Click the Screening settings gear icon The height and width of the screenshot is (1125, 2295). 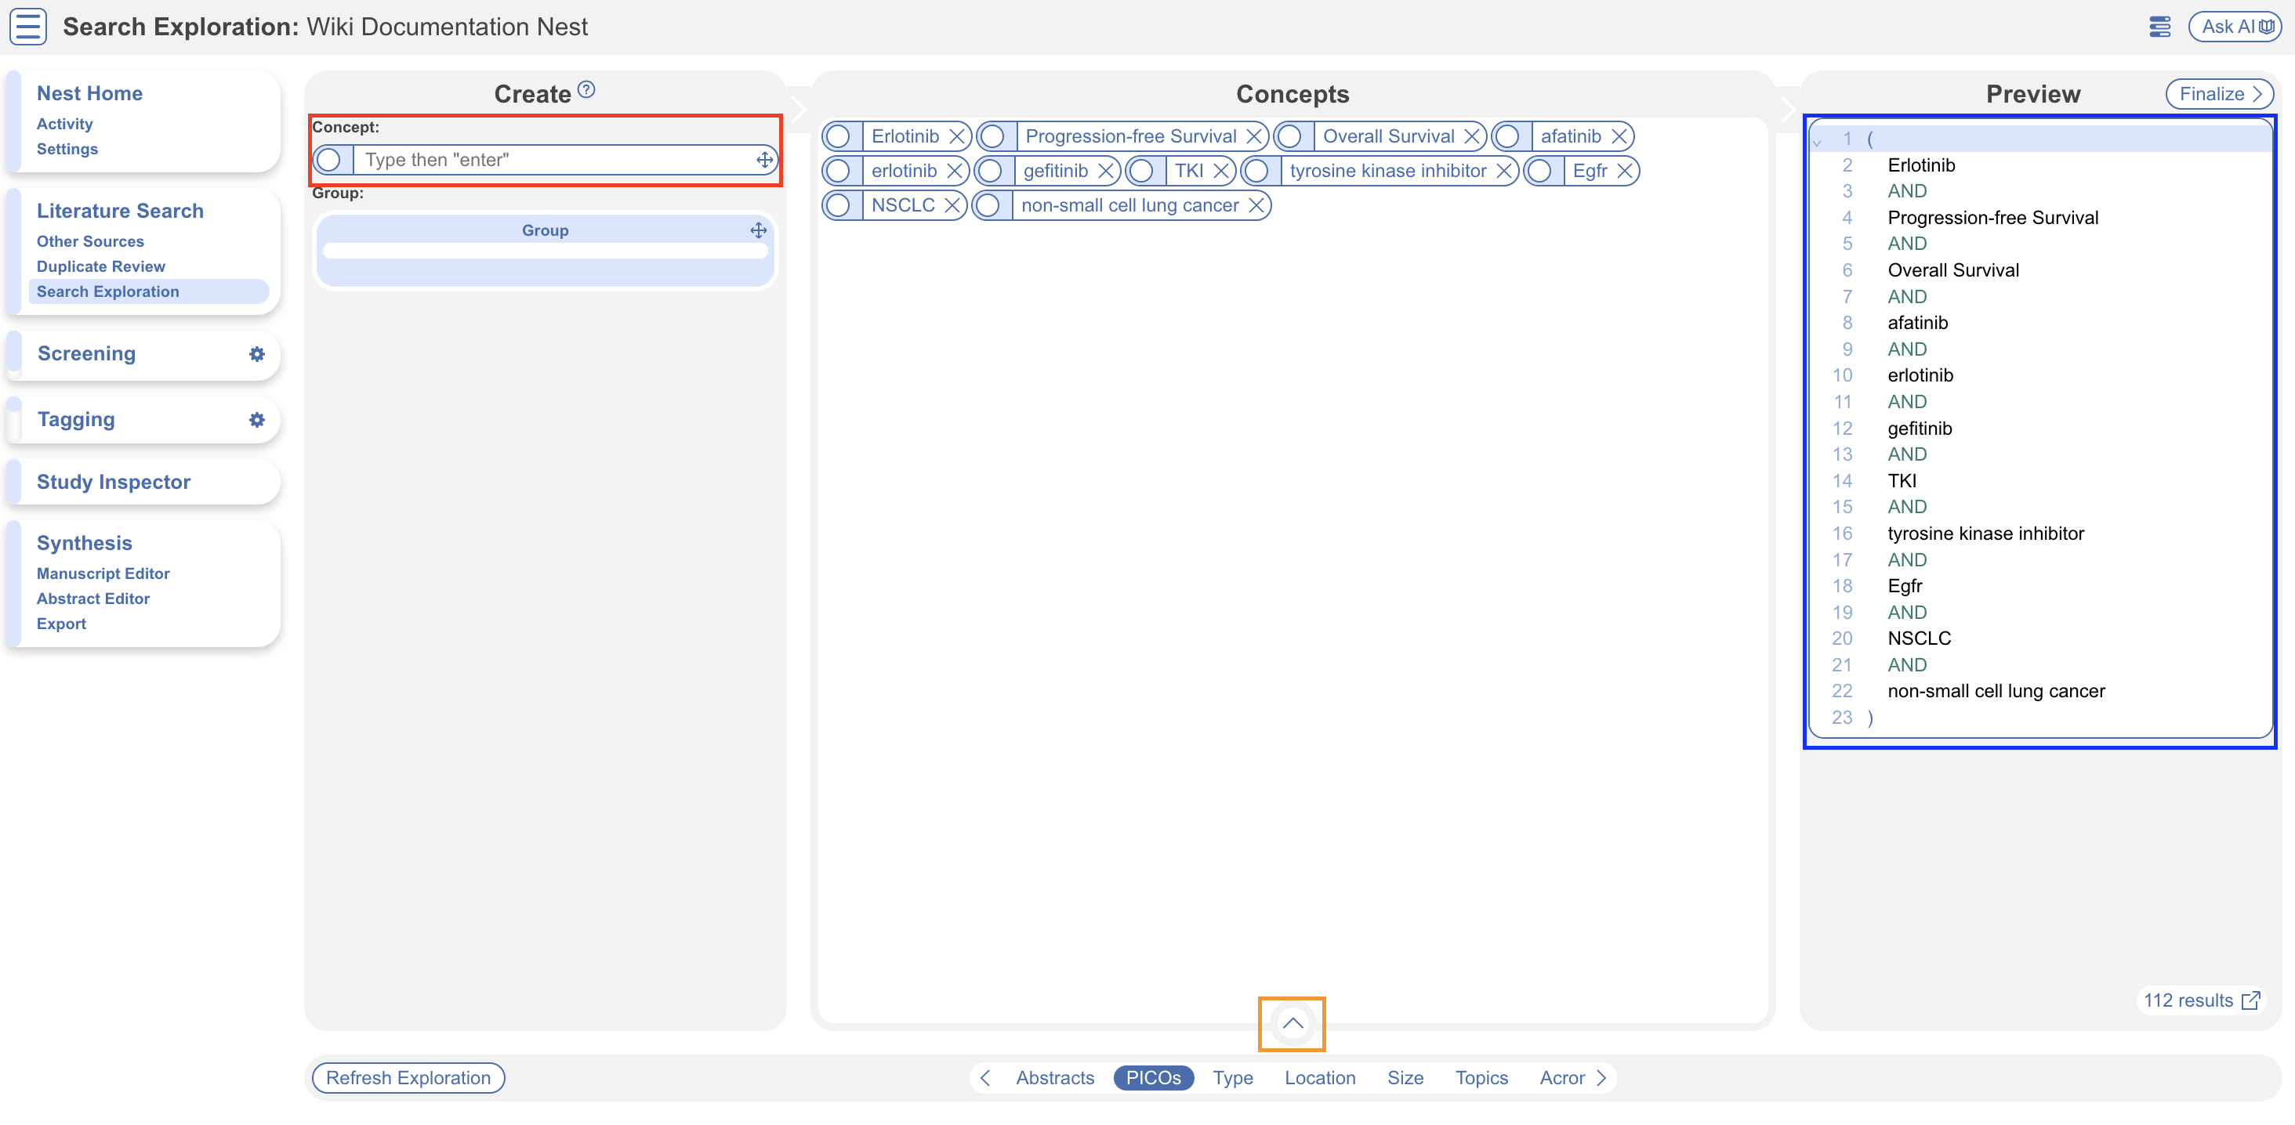pos(256,353)
